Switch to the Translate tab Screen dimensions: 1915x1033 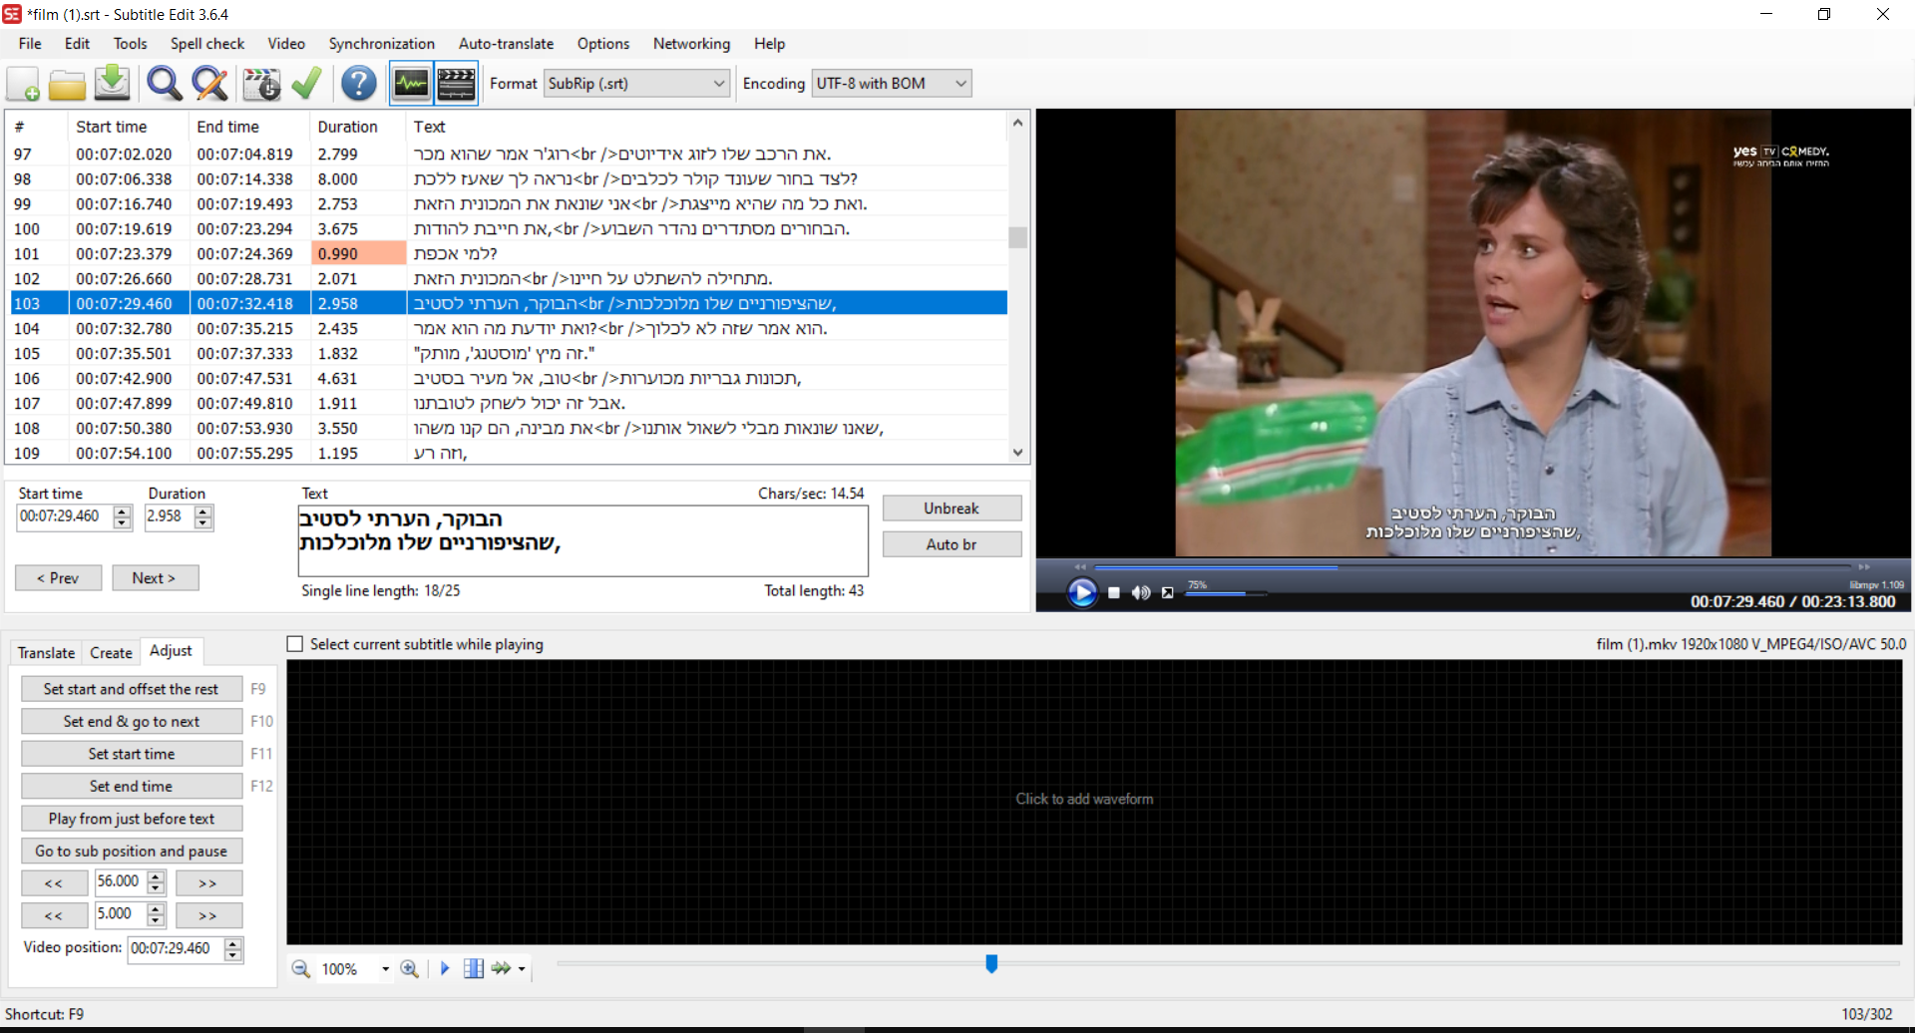46,653
